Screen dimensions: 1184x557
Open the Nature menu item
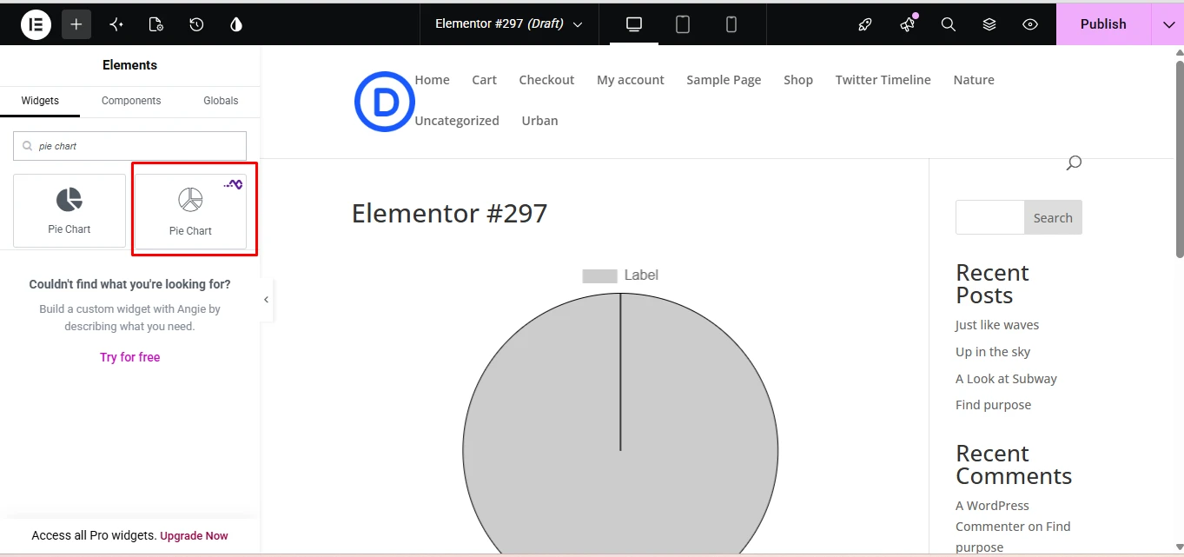(974, 80)
